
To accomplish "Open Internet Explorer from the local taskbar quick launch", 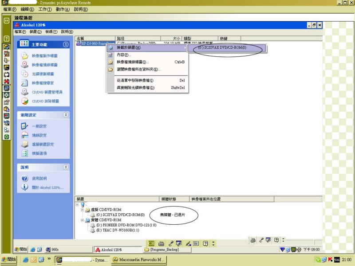I will (x=26, y=260).
